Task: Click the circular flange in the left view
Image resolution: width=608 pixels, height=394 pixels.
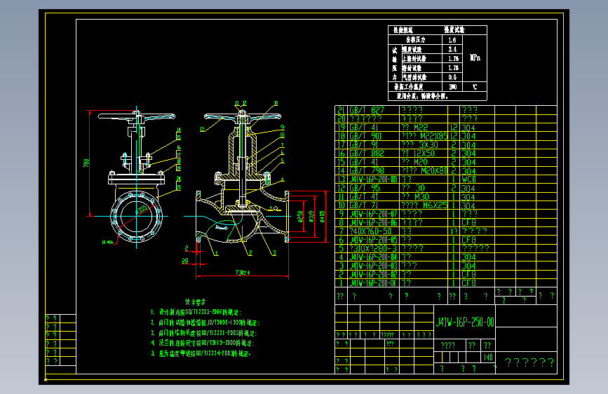Action: 136,216
